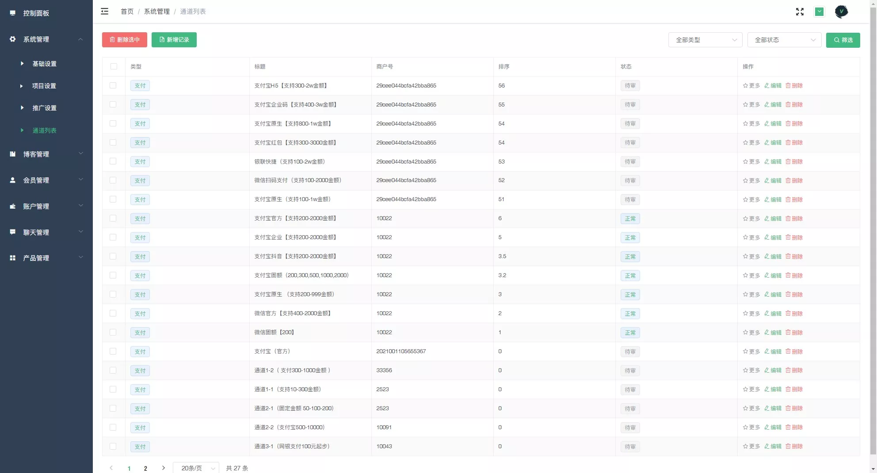The width and height of the screenshot is (877, 473).
Task: Open the 全部类型 dropdown
Action: (705, 40)
